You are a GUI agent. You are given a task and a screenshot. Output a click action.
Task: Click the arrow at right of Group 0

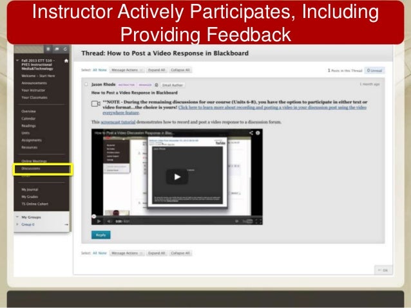coord(66,224)
